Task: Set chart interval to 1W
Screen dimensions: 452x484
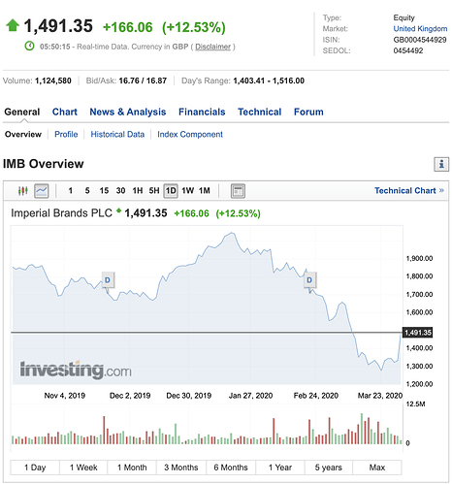Action: (188, 191)
